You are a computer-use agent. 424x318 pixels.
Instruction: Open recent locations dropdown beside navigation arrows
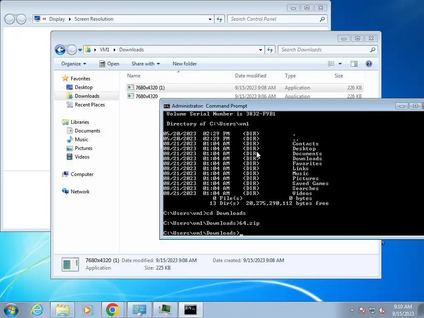click(x=80, y=50)
